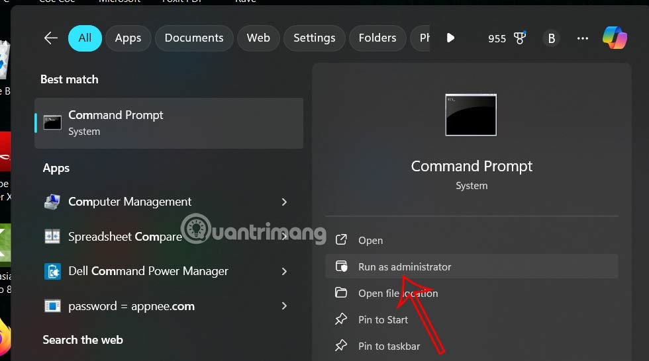This screenshot has height=361, width=649.
Task: Click the B user account avatar
Action: point(551,38)
